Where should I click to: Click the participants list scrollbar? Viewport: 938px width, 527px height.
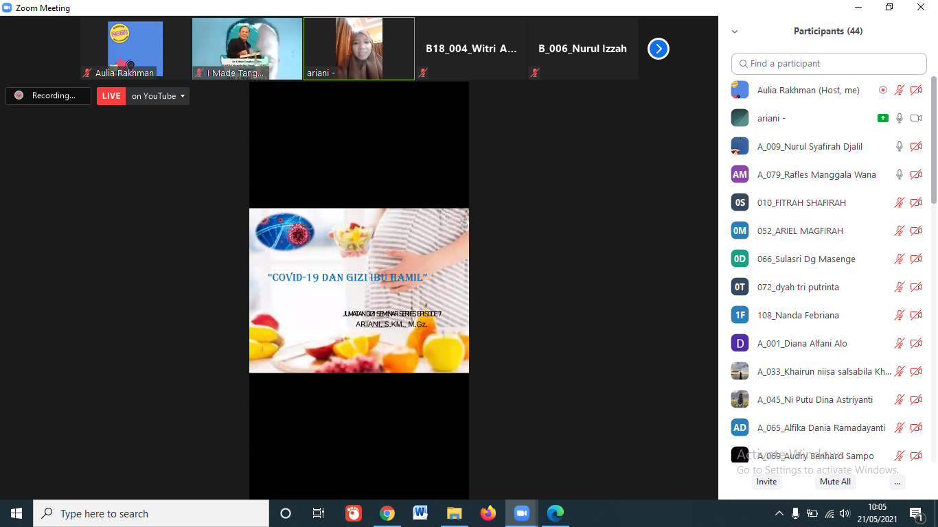933,144
